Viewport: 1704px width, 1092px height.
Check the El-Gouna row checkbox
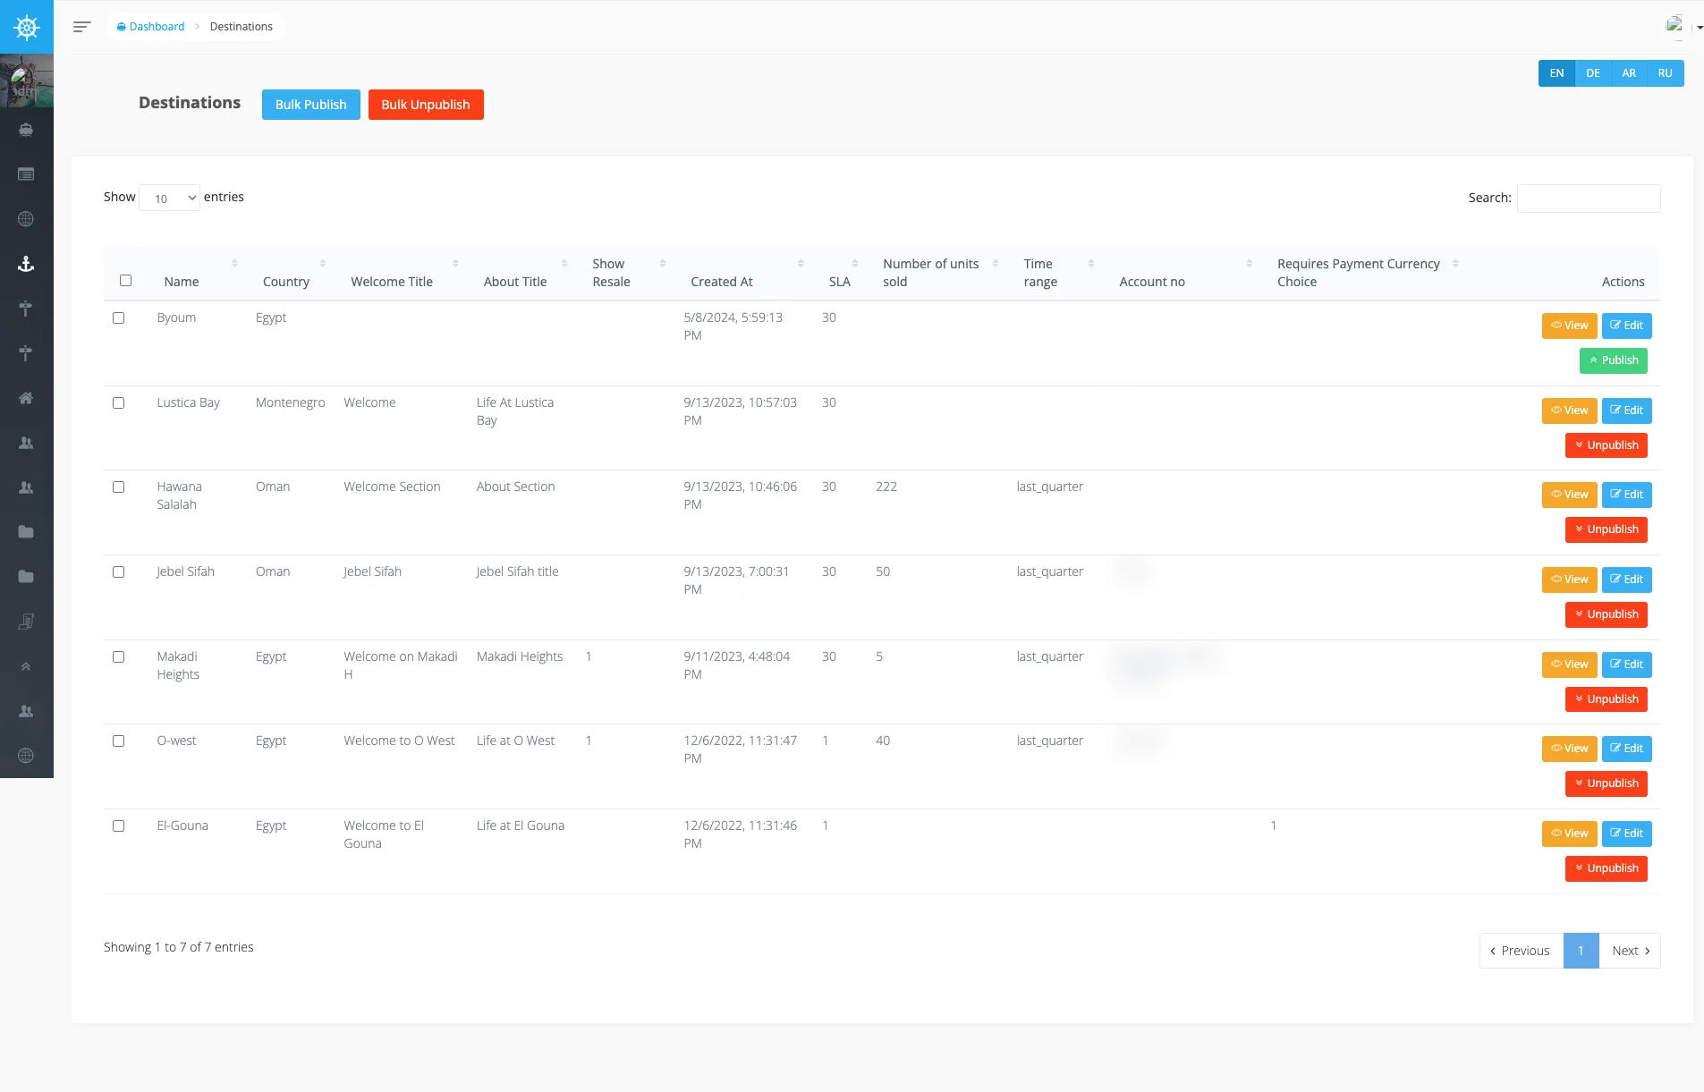coord(118,826)
